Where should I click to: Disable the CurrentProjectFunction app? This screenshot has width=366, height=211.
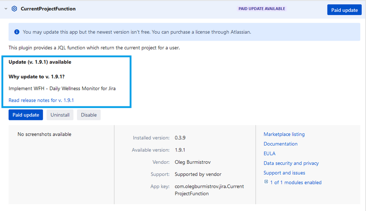[89, 115]
